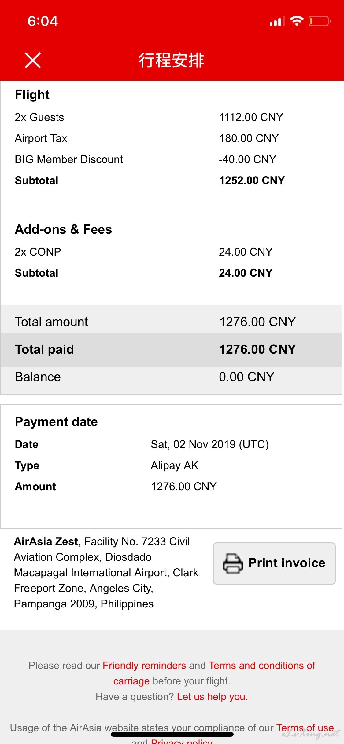The width and height of the screenshot is (344, 744).
Task: Tap the Add-ons & Fees heading
Action: tap(63, 229)
